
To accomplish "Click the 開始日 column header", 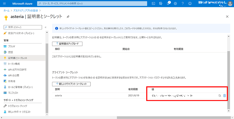I will tap(126, 49).
